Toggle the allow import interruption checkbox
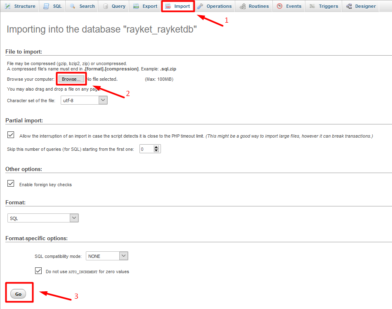392x309 pixels. pyautogui.click(x=11, y=135)
